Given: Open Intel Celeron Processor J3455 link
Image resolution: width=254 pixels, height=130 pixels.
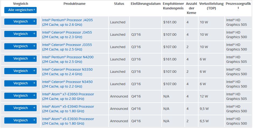Looking at the screenshot, I should (67, 32).
